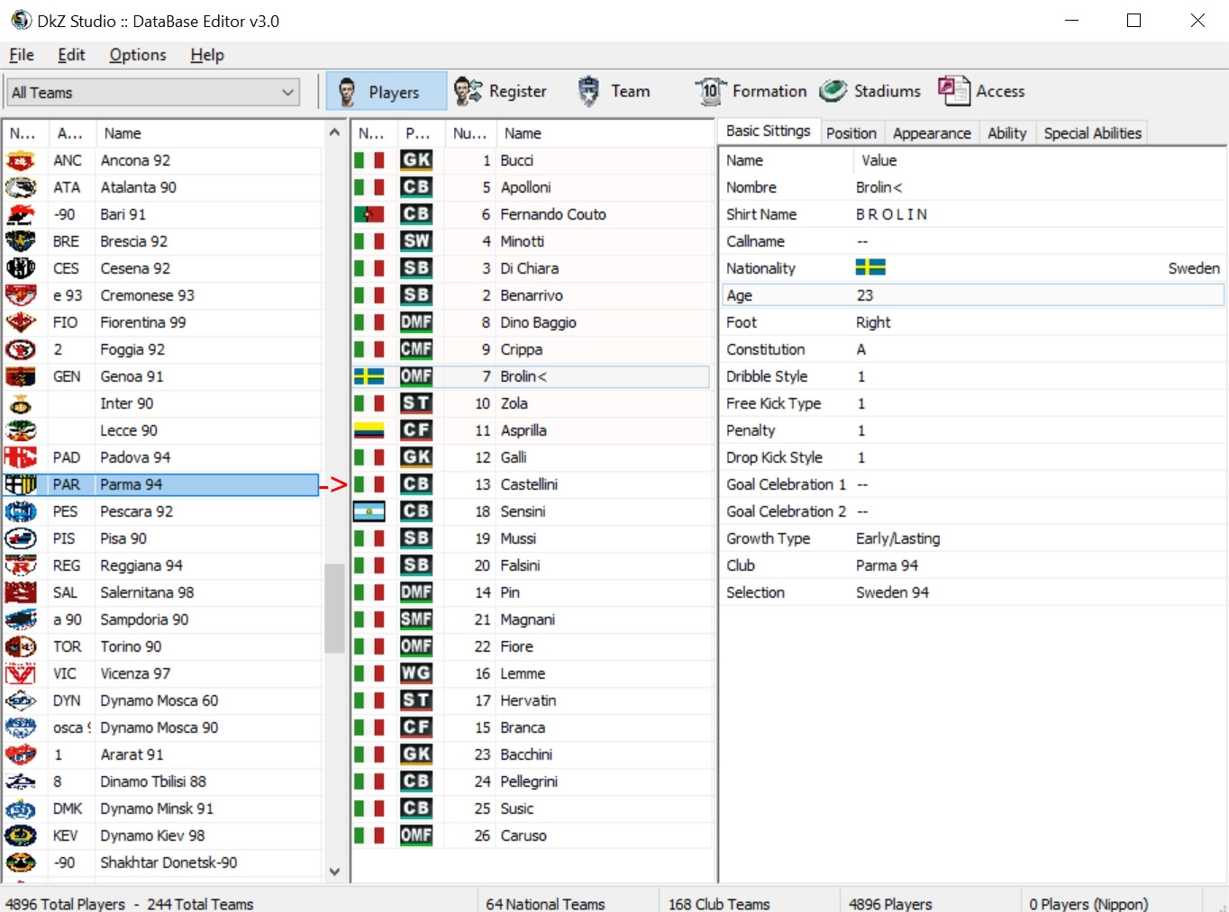Select player Di Chiara
Viewport: 1229px width, 912px height.
click(x=530, y=268)
